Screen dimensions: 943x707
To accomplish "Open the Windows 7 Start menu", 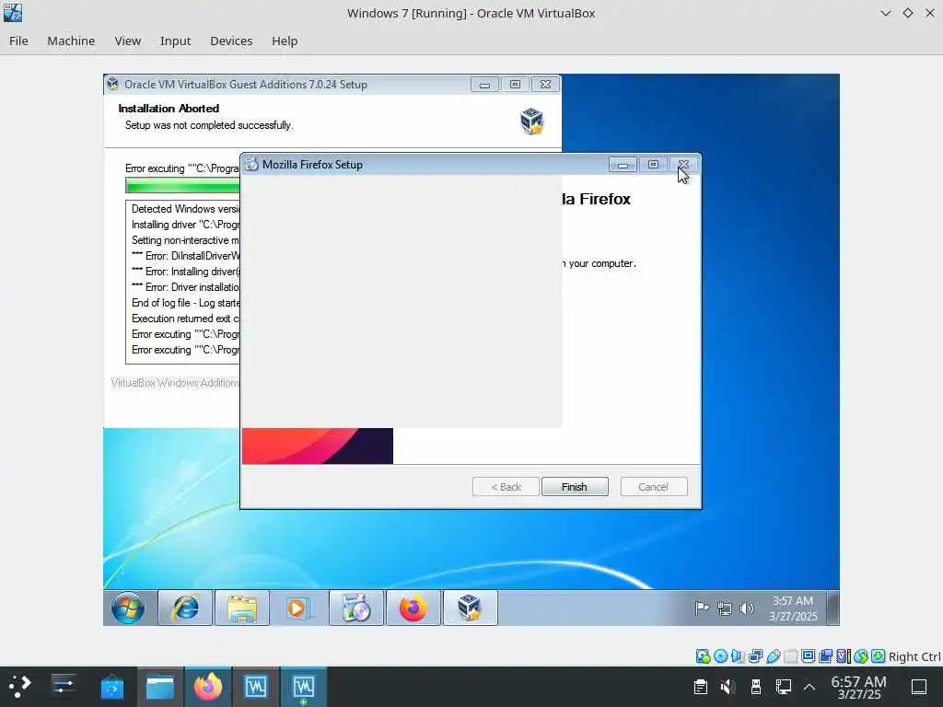I will pos(127,608).
